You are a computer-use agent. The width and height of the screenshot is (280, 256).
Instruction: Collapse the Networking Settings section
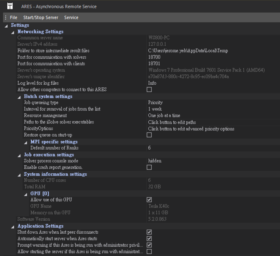click(13, 32)
